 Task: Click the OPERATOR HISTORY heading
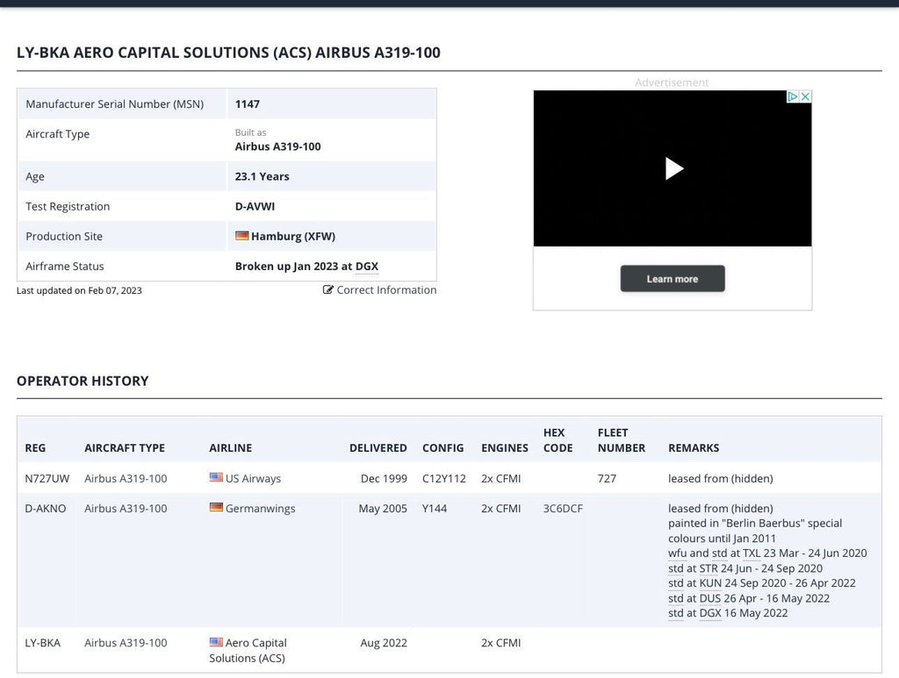pos(83,381)
